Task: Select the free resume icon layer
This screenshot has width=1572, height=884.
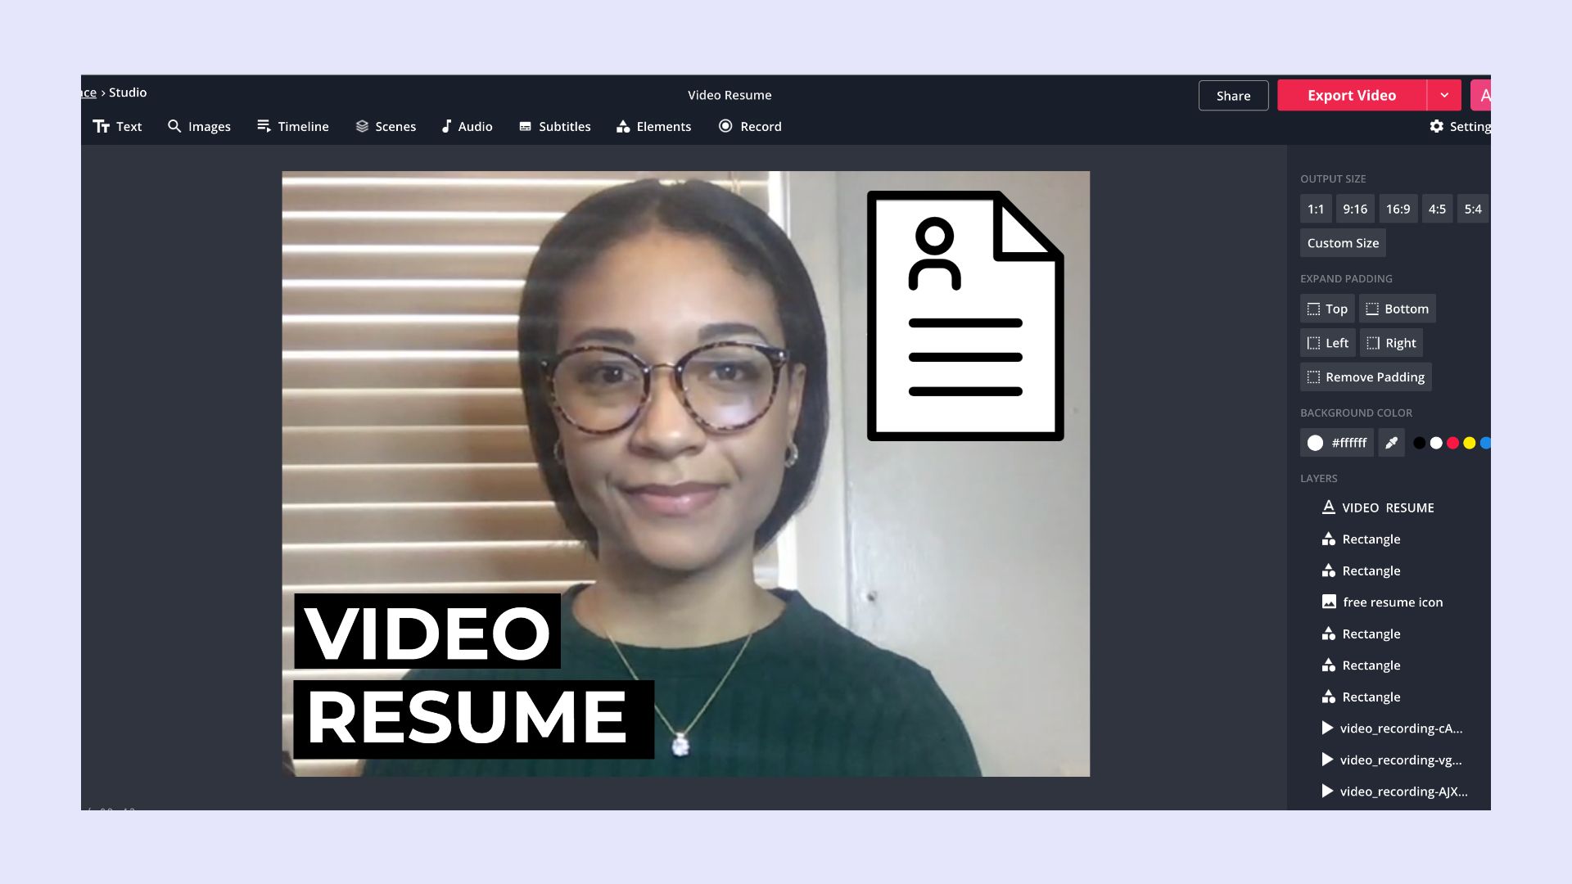Action: point(1392,602)
